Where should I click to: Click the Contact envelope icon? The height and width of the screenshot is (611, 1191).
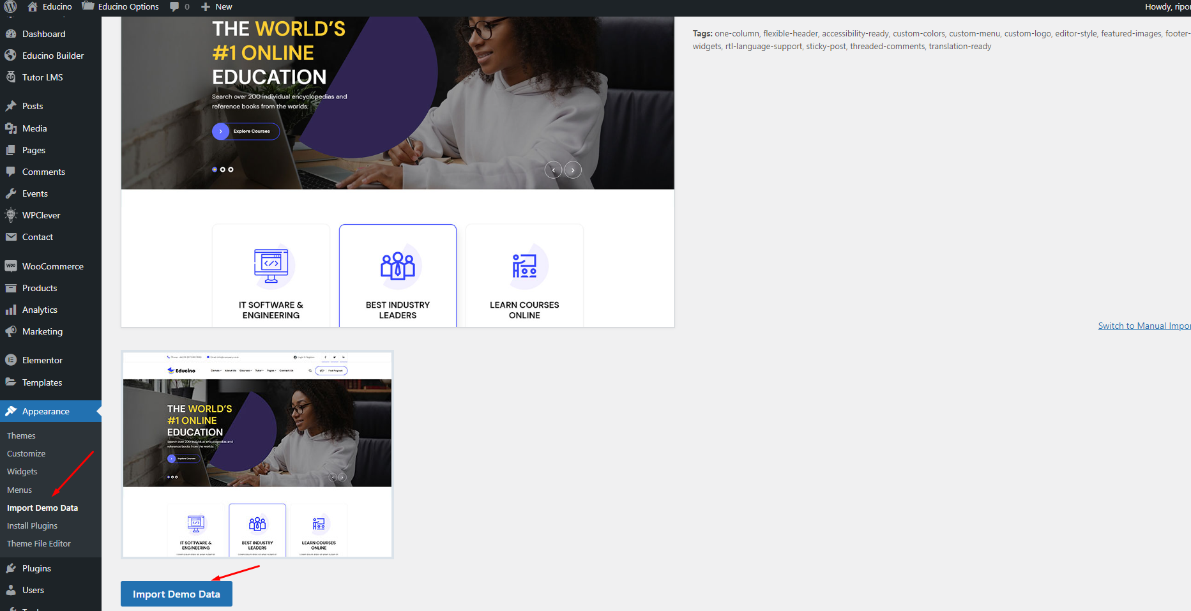11,237
